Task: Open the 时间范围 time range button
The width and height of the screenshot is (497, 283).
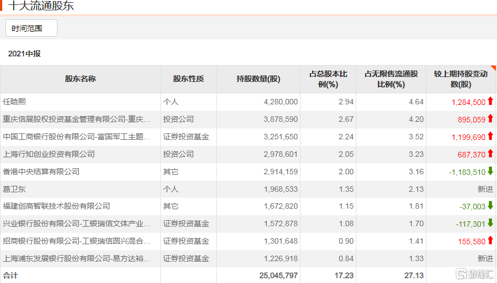Action: pos(31,28)
